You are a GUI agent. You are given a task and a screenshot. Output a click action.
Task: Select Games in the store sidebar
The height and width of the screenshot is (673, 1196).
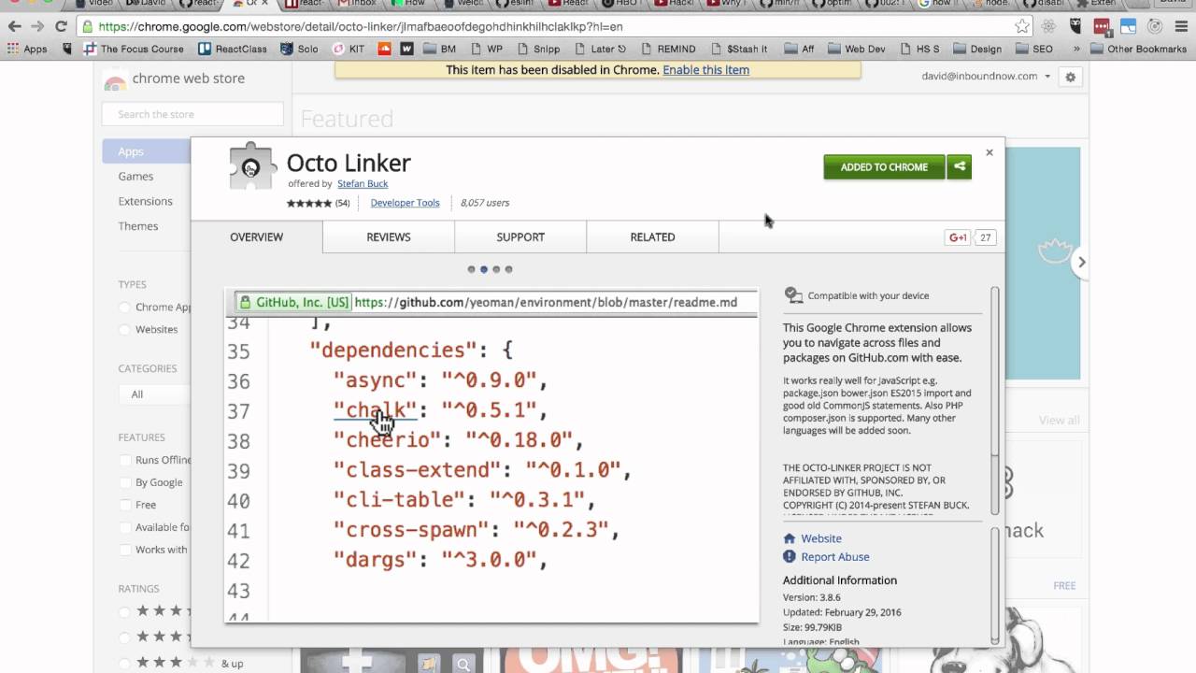pyautogui.click(x=135, y=176)
